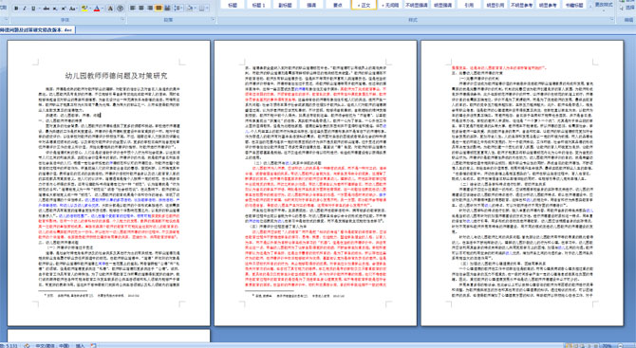Click the first page thumbnail with title

tap(109, 183)
